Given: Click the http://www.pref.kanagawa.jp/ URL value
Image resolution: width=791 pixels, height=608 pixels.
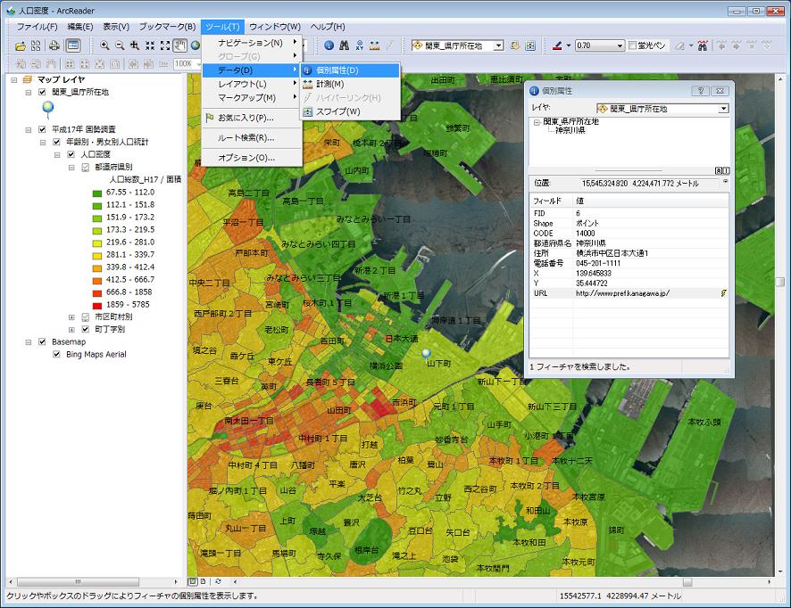Looking at the screenshot, I should 622,293.
